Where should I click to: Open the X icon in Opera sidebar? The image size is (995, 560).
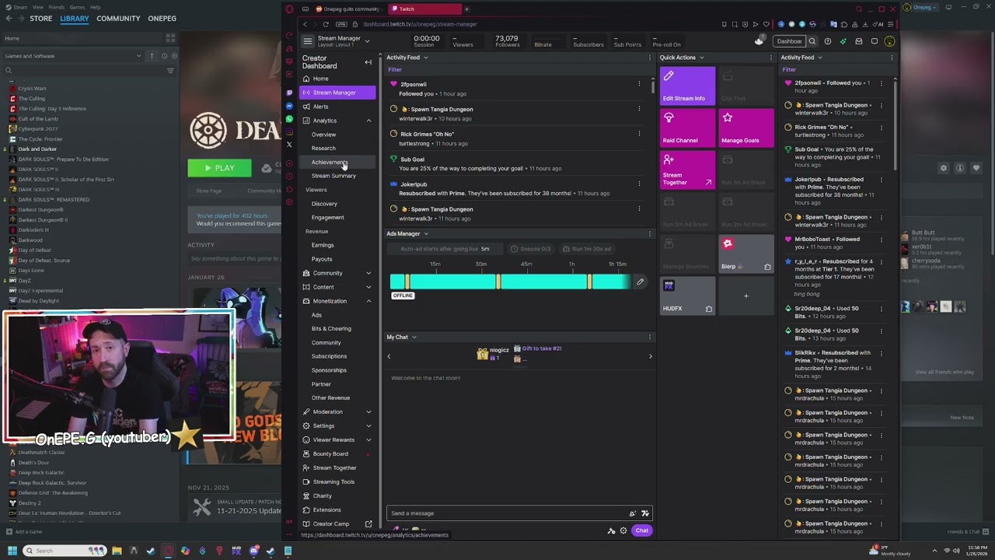click(289, 144)
